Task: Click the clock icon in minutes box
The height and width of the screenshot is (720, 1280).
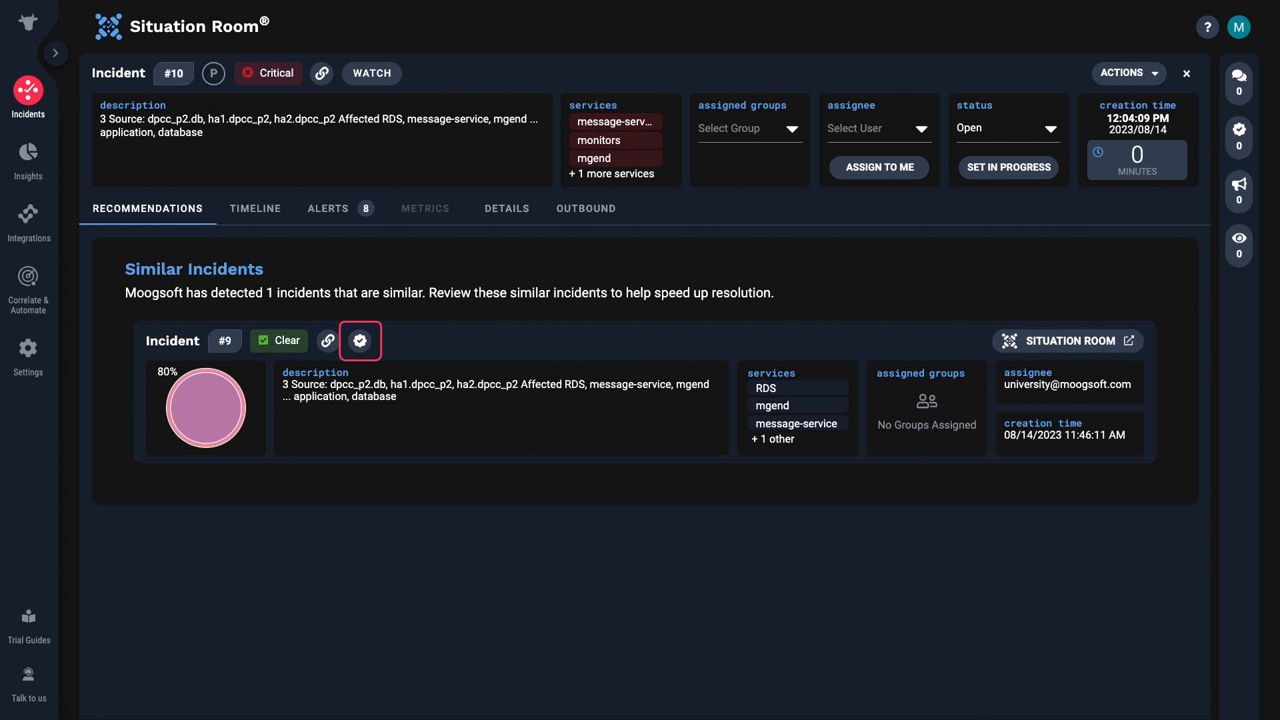Action: pyautogui.click(x=1098, y=152)
